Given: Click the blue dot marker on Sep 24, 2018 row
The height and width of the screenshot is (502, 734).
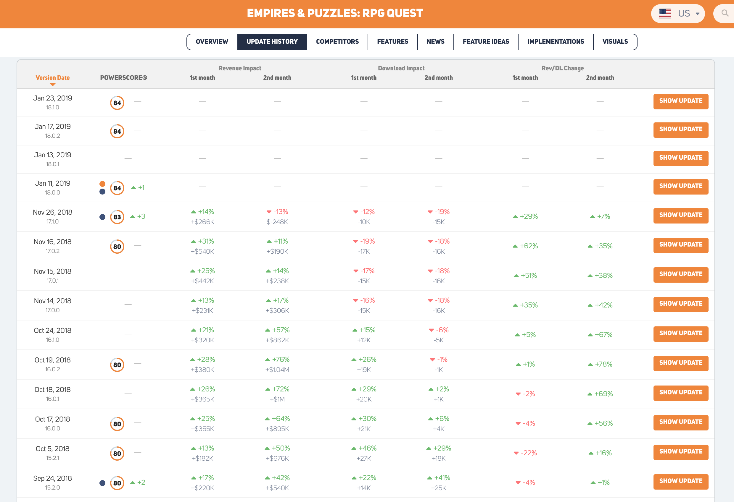Looking at the screenshot, I should coord(102,483).
